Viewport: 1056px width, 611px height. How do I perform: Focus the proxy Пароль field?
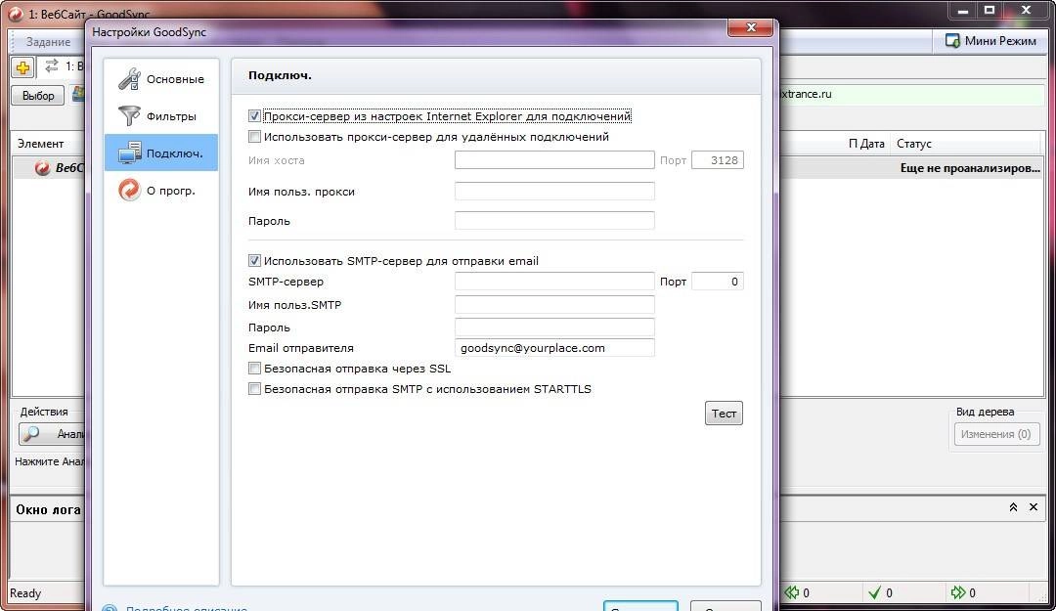click(554, 220)
